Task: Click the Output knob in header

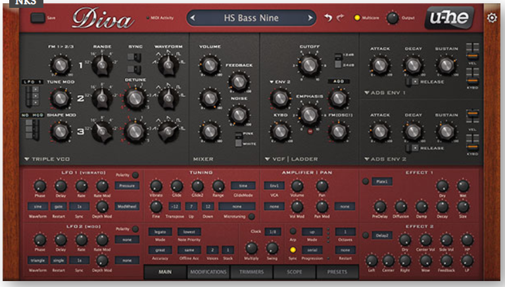Action: 393,18
